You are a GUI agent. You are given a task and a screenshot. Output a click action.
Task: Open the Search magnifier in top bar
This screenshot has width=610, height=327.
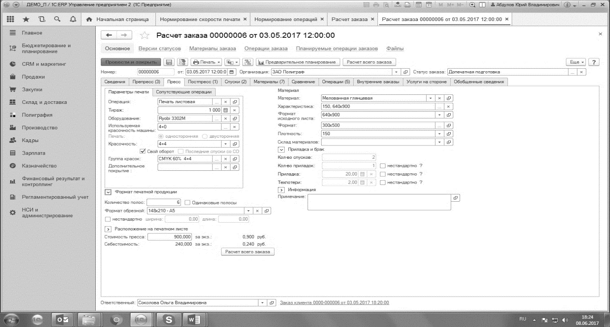point(57,19)
